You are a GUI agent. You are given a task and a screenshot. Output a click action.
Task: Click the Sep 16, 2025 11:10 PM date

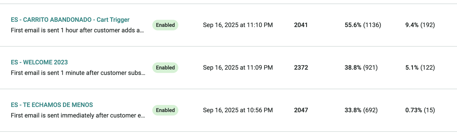tap(238, 25)
